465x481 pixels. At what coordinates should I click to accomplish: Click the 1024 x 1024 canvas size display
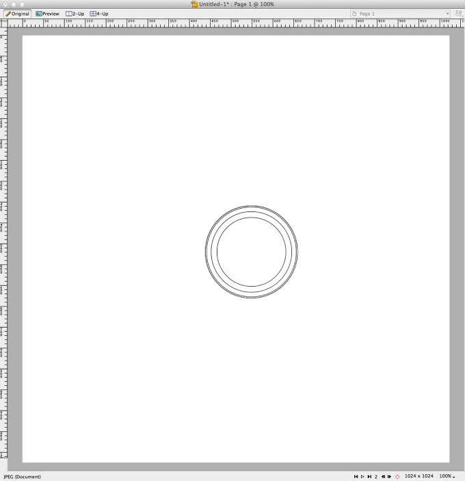pos(418,476)
